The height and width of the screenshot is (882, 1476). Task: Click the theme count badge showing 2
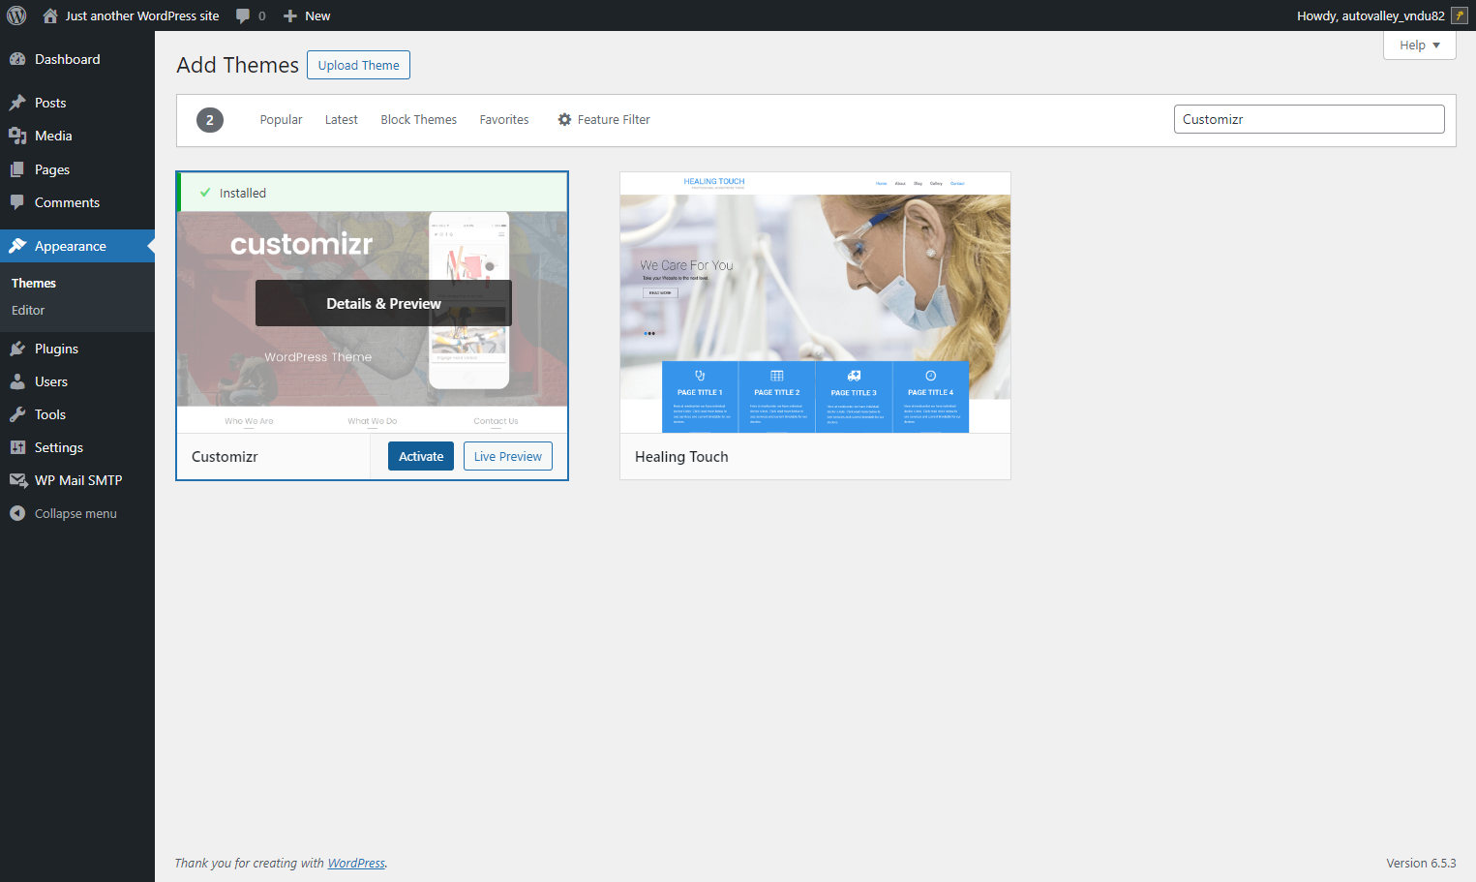210,120
